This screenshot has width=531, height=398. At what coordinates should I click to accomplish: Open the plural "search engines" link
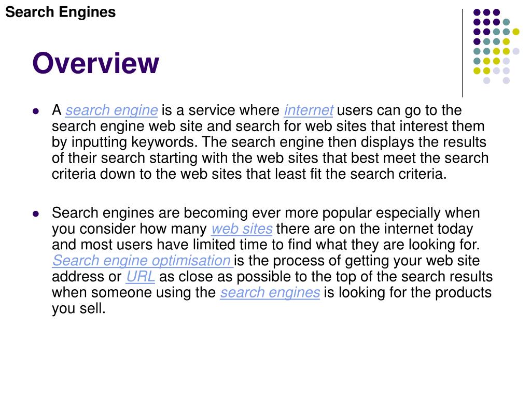270,292
